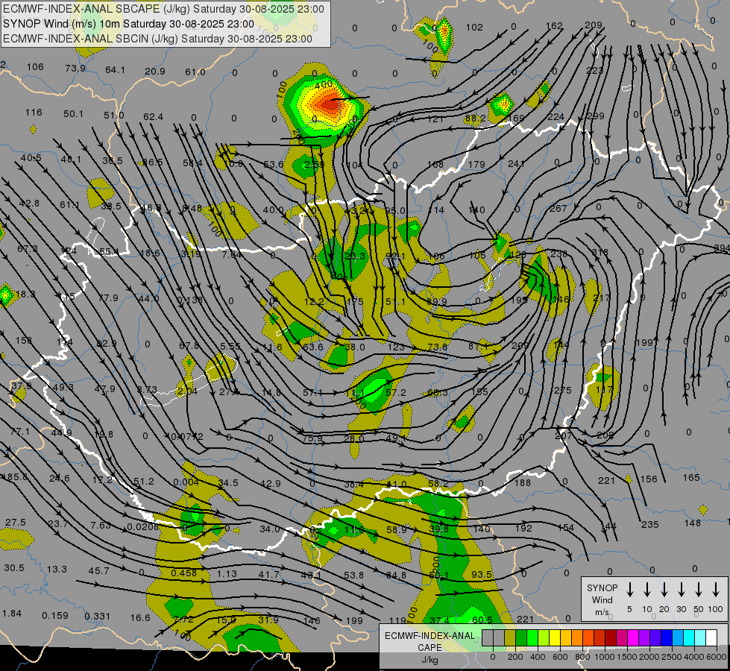Image resolution: width=730 pixels, height=671 pixels.
Task: Click the map value 1.84
Action: point(12,613)
